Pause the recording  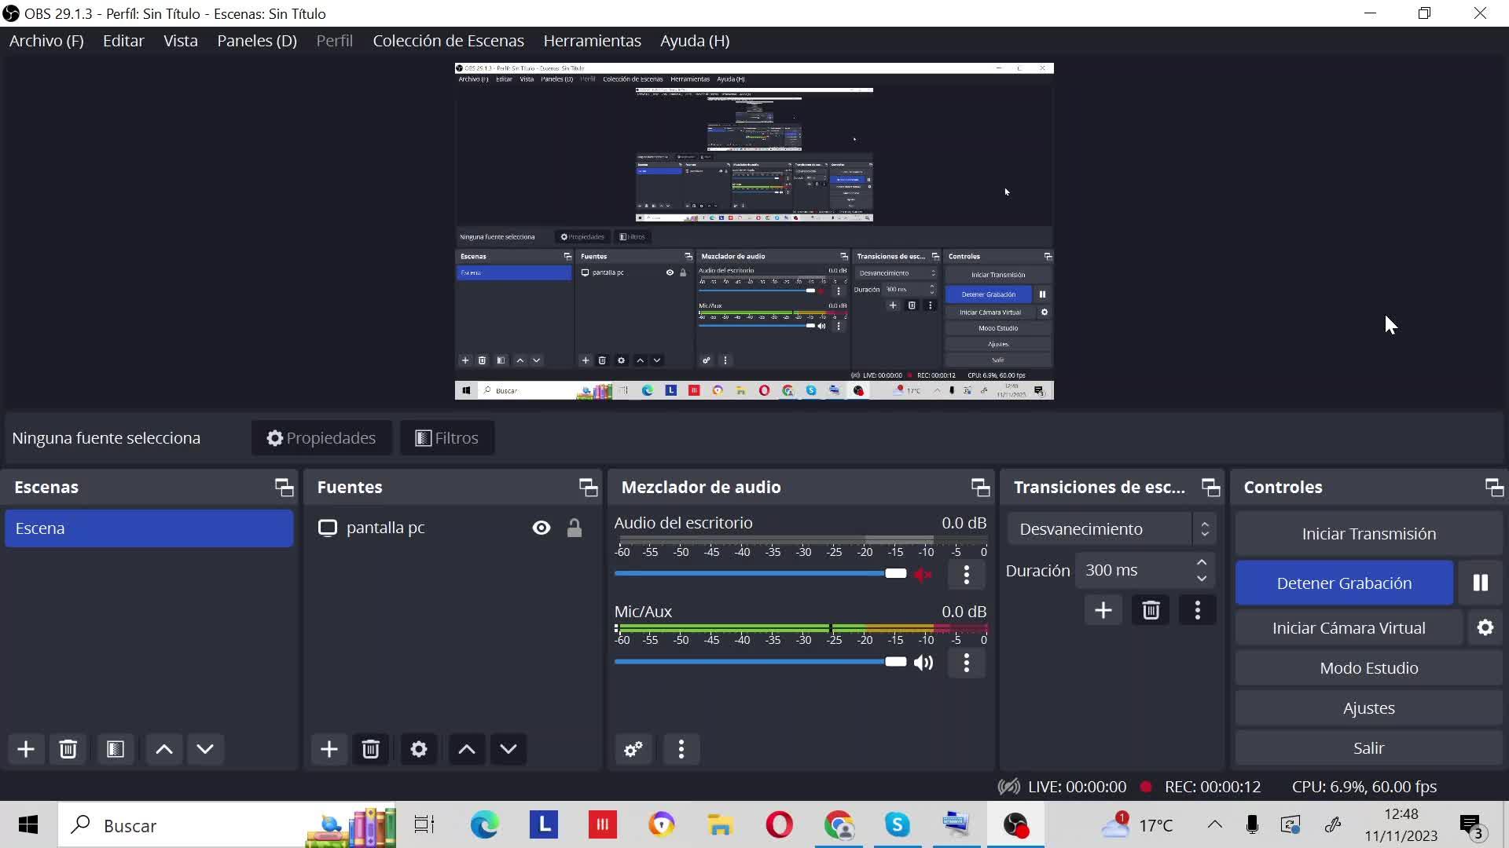[x=1480, y=583]
